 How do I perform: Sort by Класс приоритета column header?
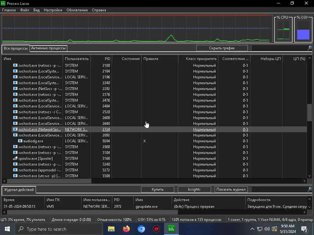198,59
